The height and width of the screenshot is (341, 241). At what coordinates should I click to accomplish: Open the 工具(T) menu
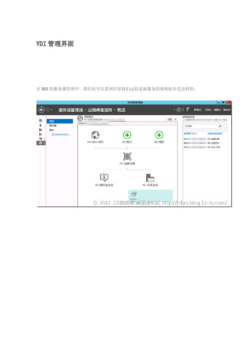click(x=208, y=110)
